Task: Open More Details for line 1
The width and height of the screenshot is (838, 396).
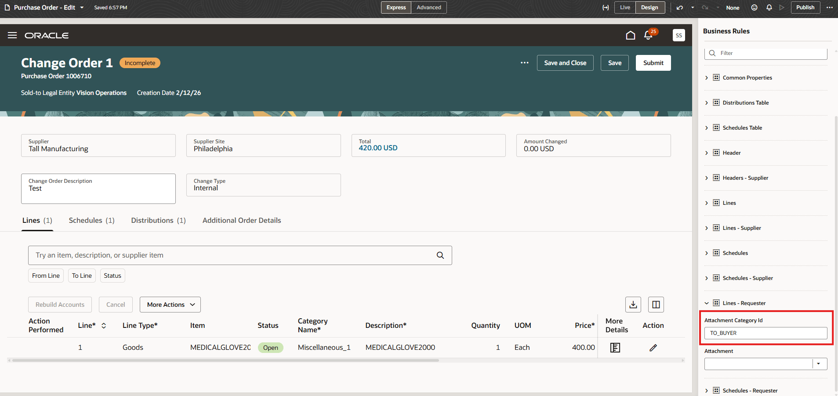Action: pyautogui.click(x=615, y=347)
